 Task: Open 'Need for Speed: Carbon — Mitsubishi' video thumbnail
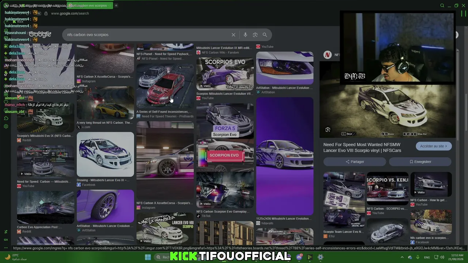point(45,162)
